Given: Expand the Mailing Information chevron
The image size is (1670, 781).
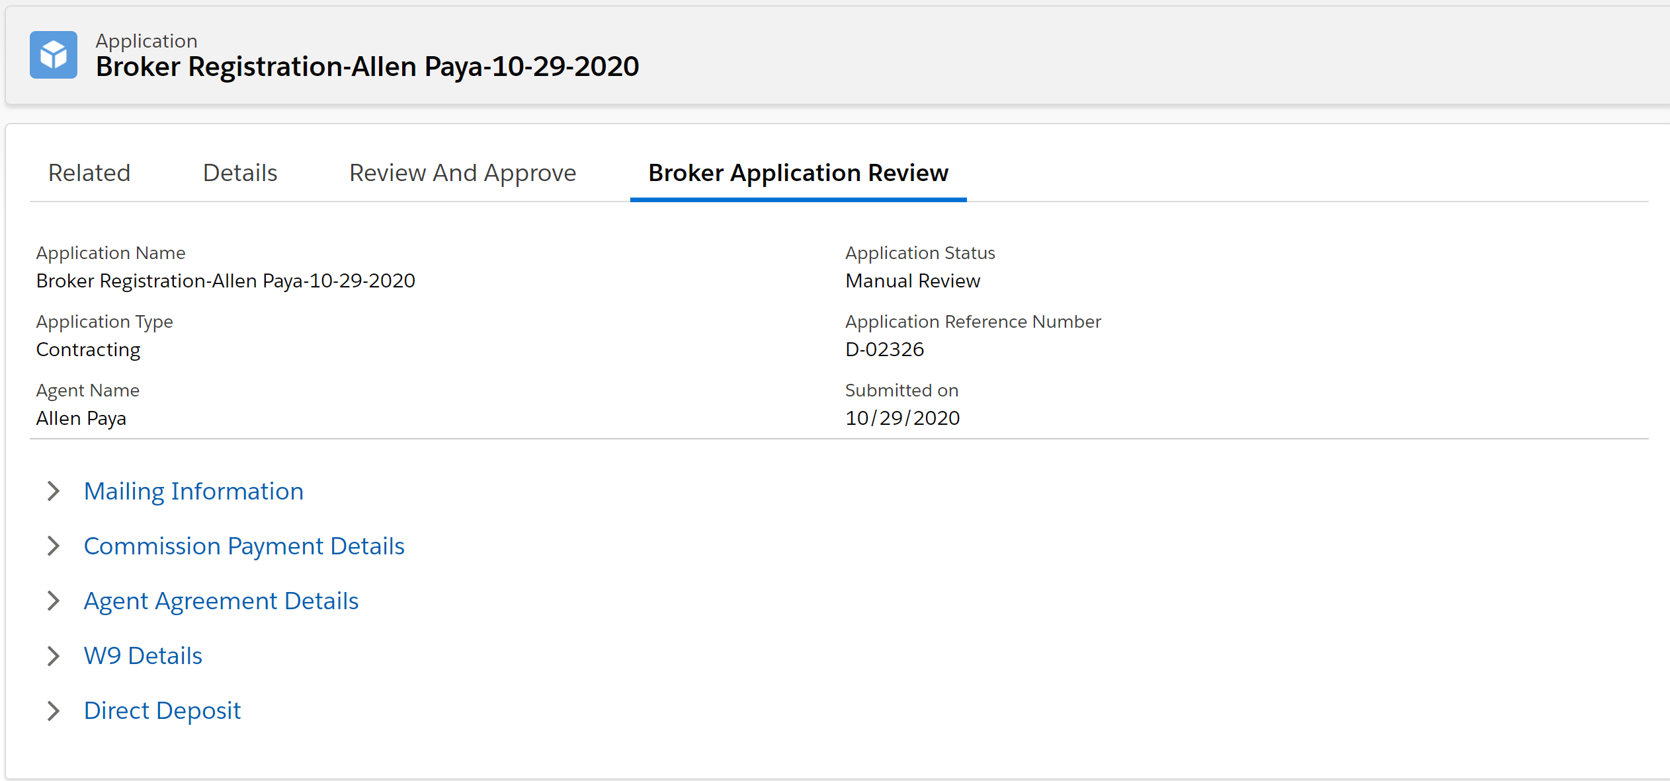Looking at the screenshot, I should [x=54, y=491].
